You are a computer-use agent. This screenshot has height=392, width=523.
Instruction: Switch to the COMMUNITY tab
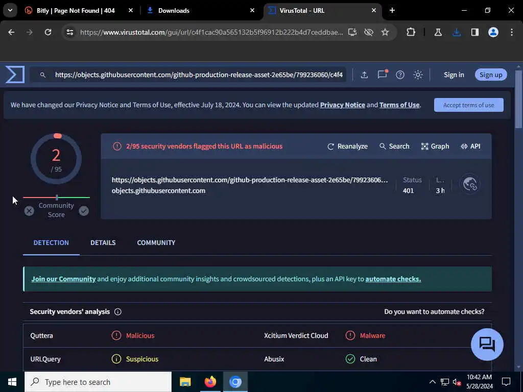tap(156, 242)
